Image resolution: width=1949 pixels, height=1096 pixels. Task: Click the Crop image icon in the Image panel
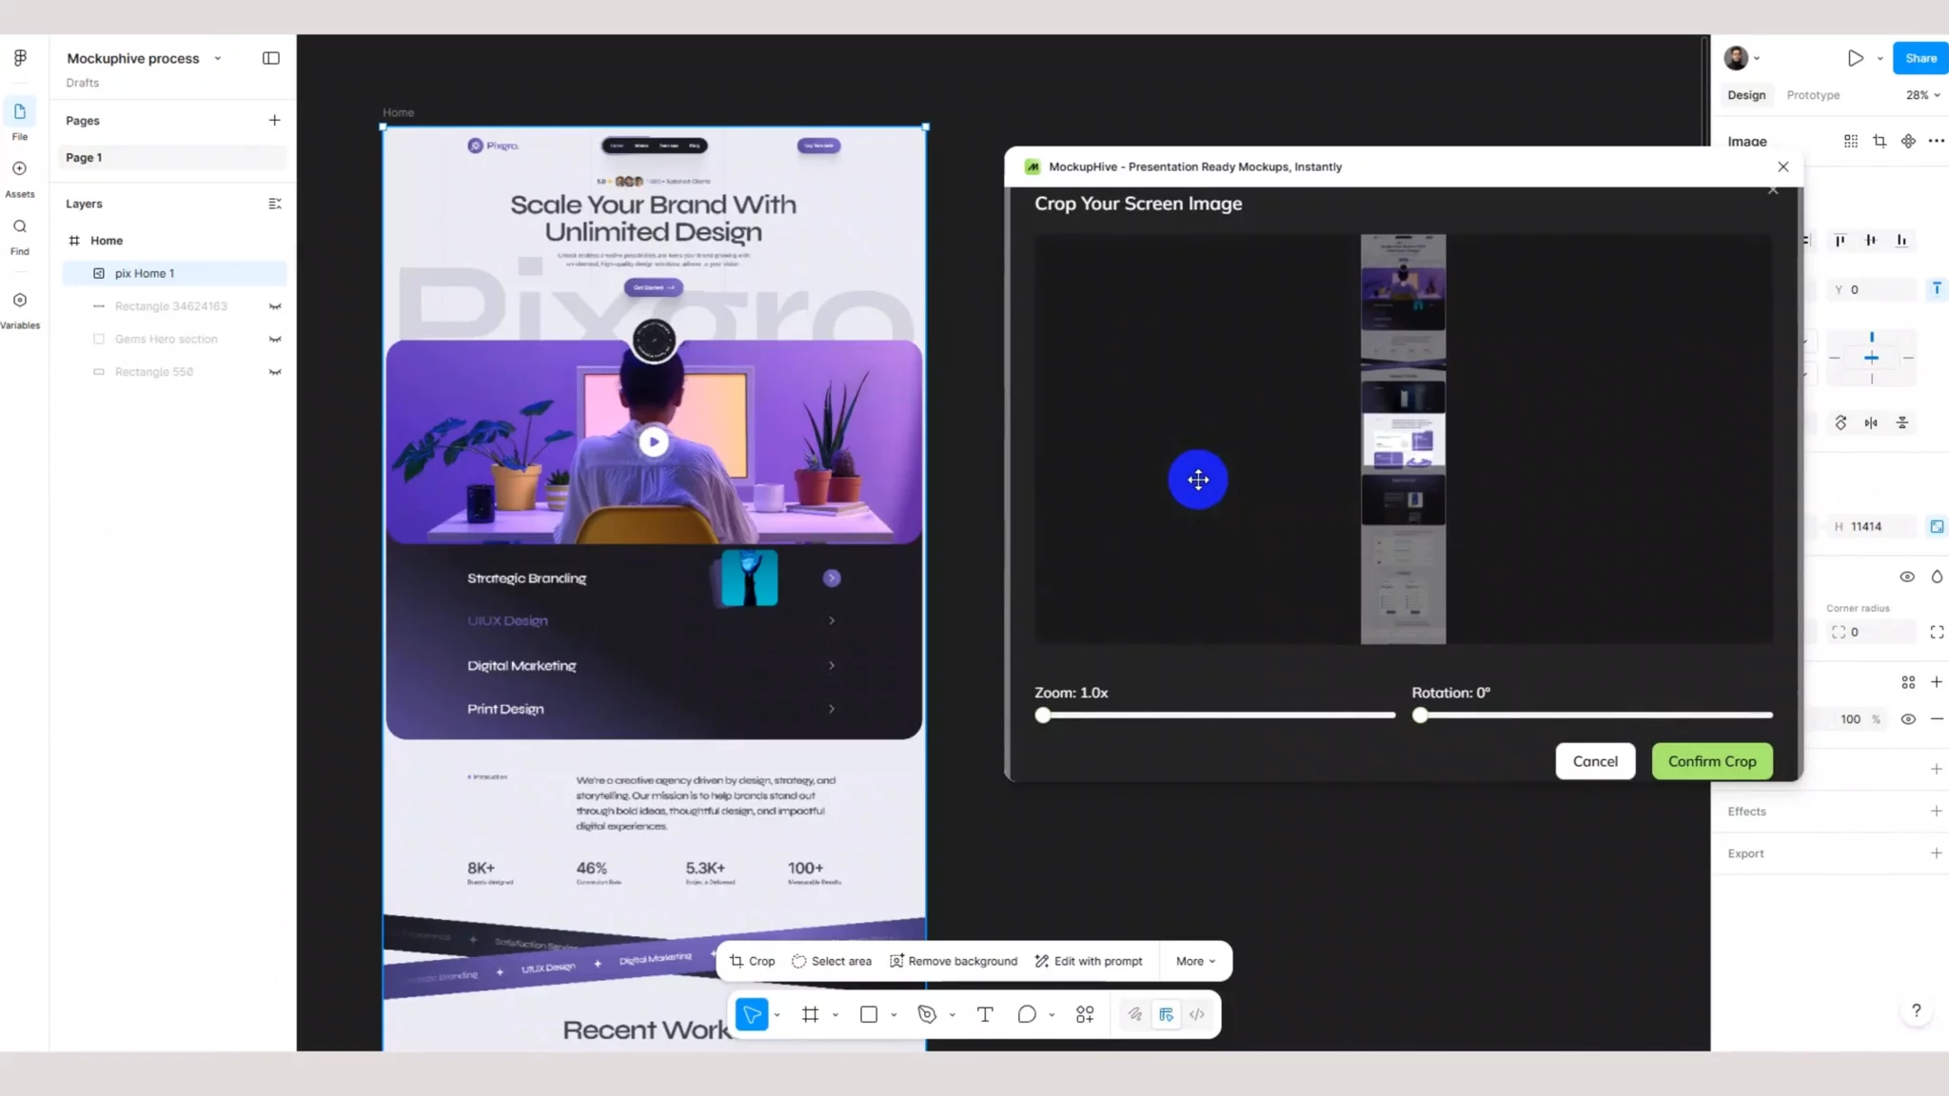(1880, 140)
